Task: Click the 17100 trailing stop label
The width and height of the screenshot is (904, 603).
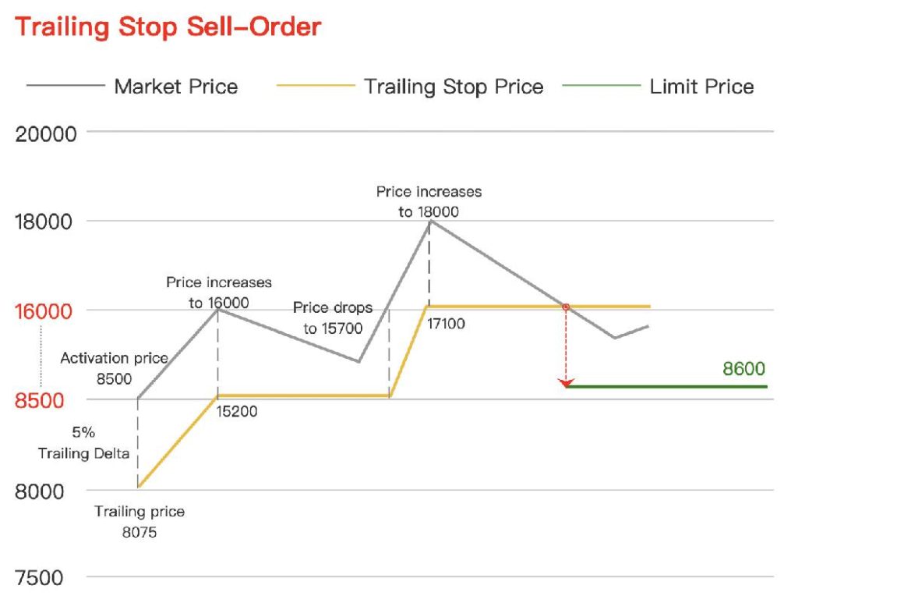Action: 445,323
